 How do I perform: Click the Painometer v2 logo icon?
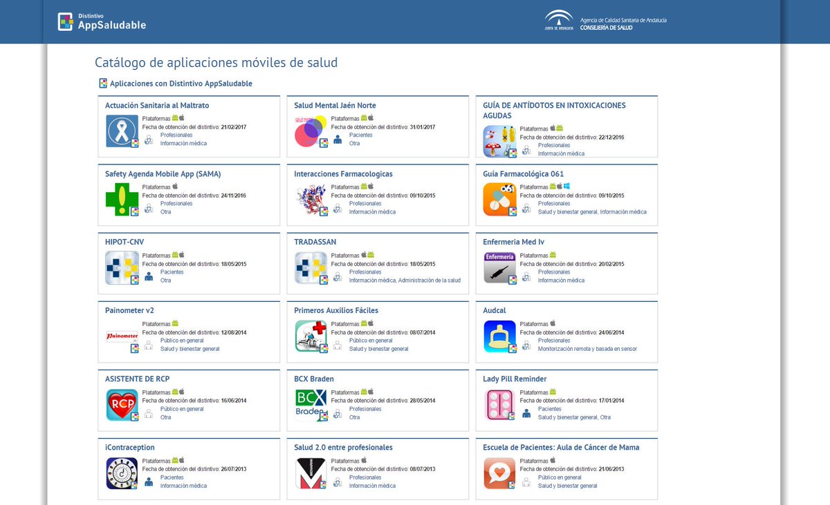point(122,336)
